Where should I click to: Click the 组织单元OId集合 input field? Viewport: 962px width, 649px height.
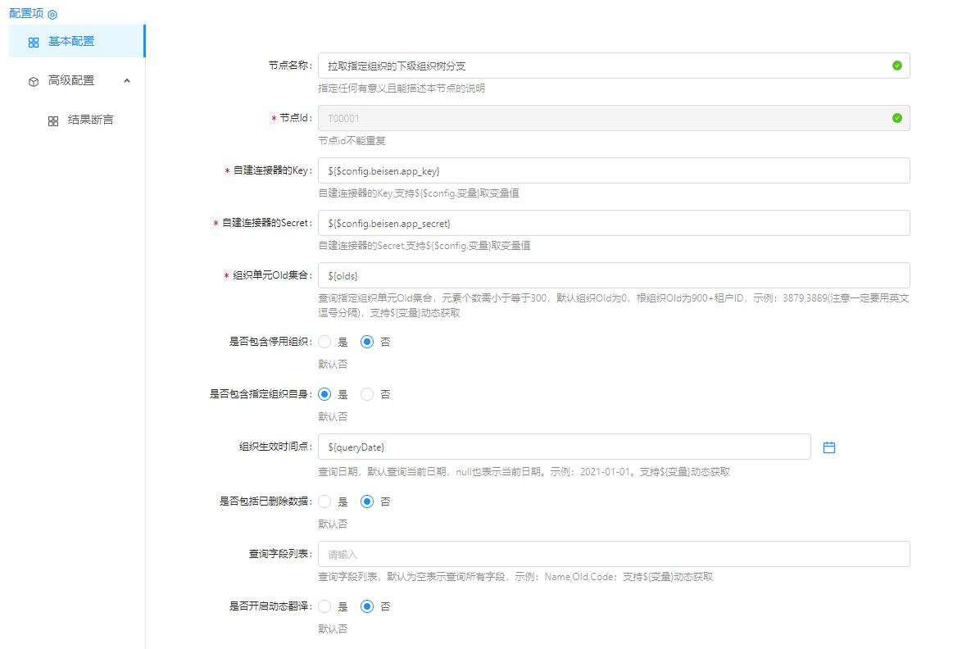click(613, 275)
